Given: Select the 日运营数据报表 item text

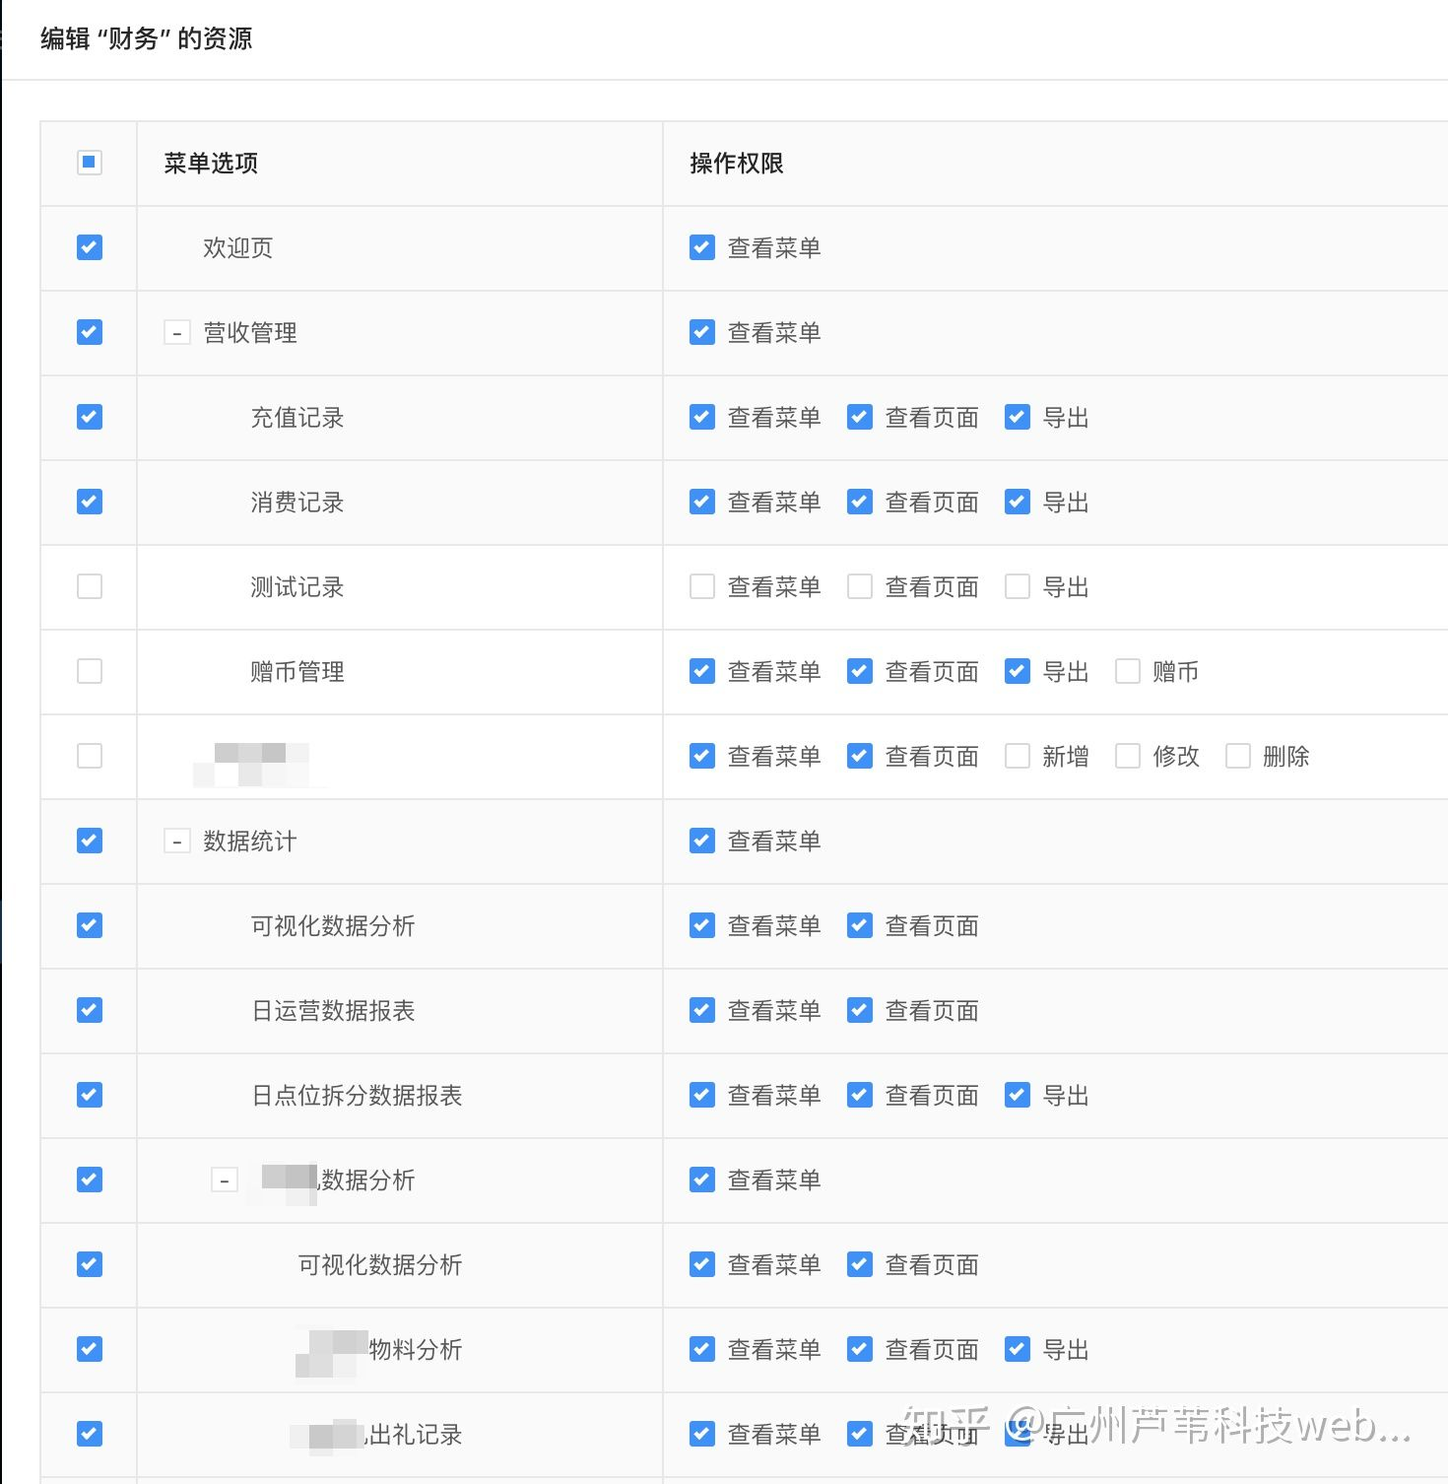Looking at the screenshot, I should pos(333,1011).
